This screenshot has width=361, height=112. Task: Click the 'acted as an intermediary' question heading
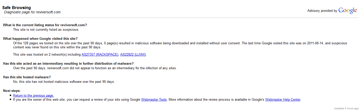pyautogui.click(x=68, y=63)
